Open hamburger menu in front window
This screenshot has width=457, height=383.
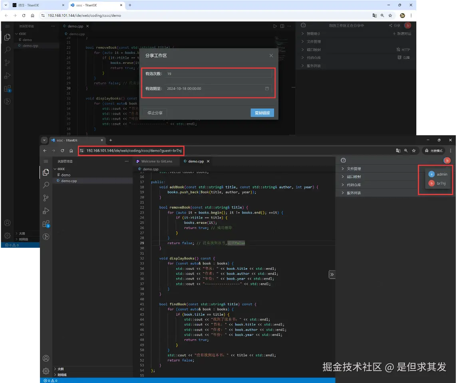pyautogui.click(x=46, y=161)
